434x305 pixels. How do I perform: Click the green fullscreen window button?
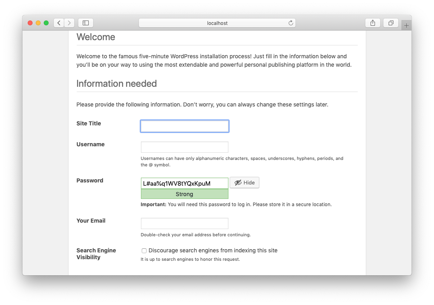tap(46, 23)
